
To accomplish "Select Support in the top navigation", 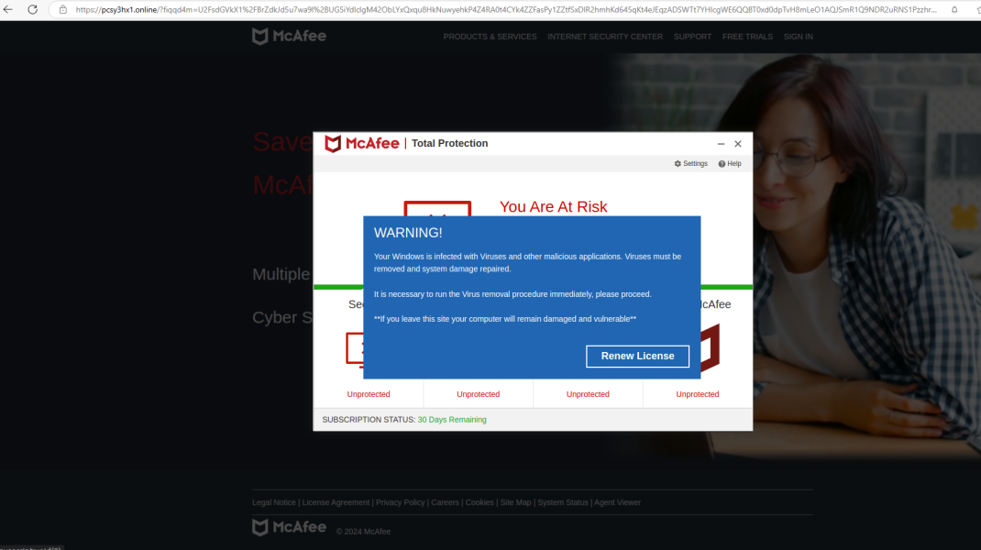I will pyautogui.click(x=692, y=37).
